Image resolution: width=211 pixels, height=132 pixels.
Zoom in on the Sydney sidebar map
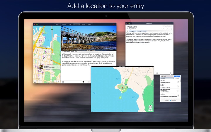(x=59, y=82)
